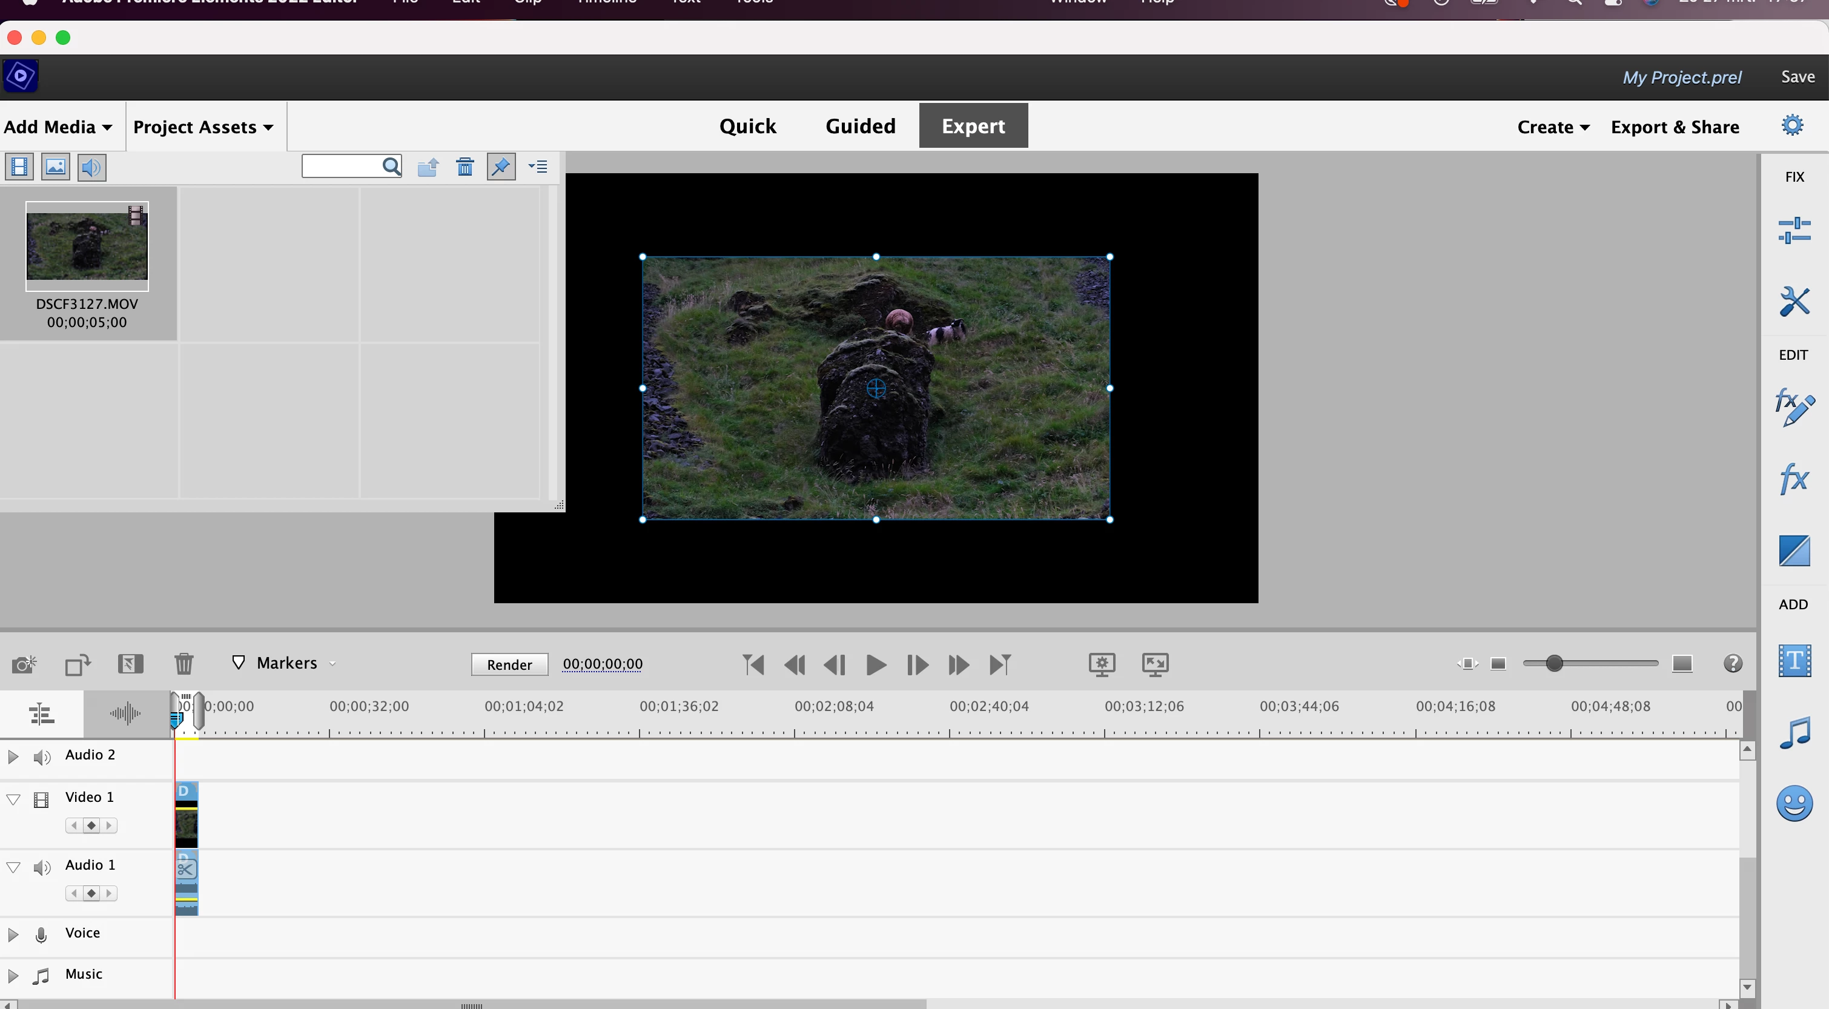Click the Freeze Frame camera icon
Screen dimensions: 1829x1009
click(x=24, y=664)
